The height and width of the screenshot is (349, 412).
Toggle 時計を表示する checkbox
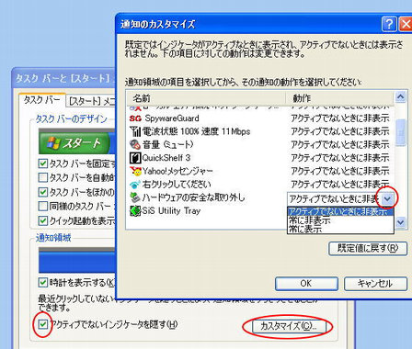[43, 282]
